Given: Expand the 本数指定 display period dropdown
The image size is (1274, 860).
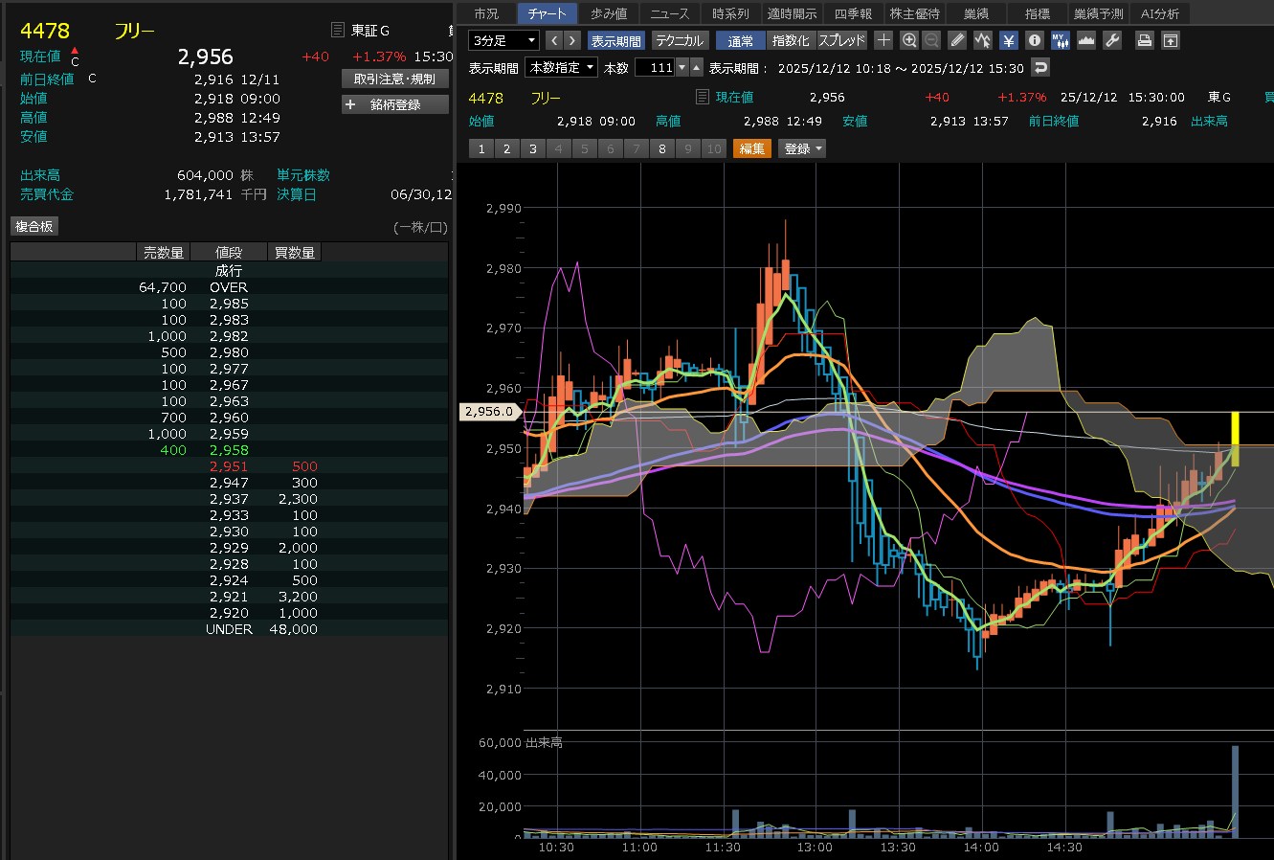Looking at the screenshot, I should [x=561, y=68].
